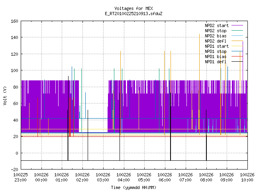The width and height of the screenshot is (255, 191).
Task: Click the 80 y-axis tick label
Action: pyautogui.click(x=16, y=87)
